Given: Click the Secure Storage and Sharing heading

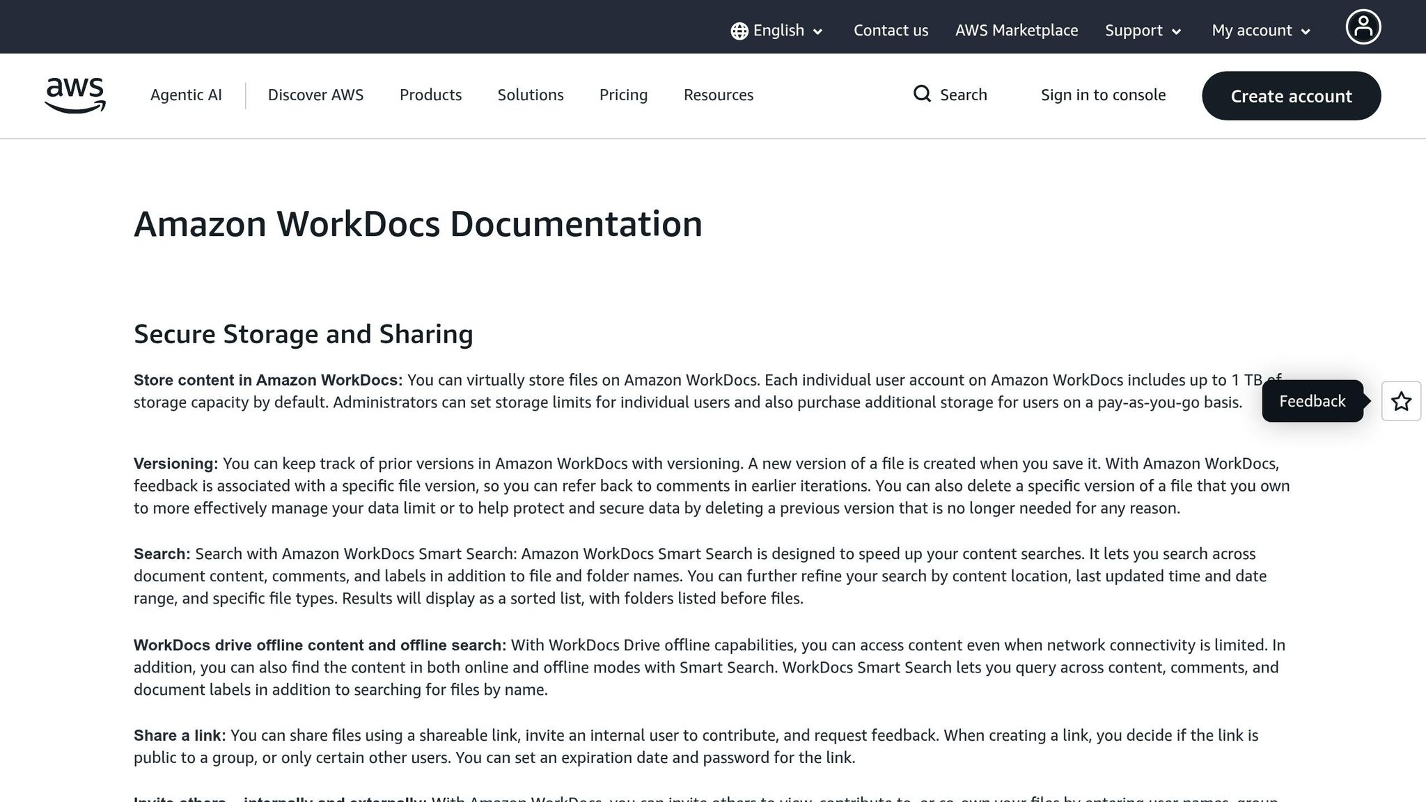Looking at the screenshot, I should (304, 334).
